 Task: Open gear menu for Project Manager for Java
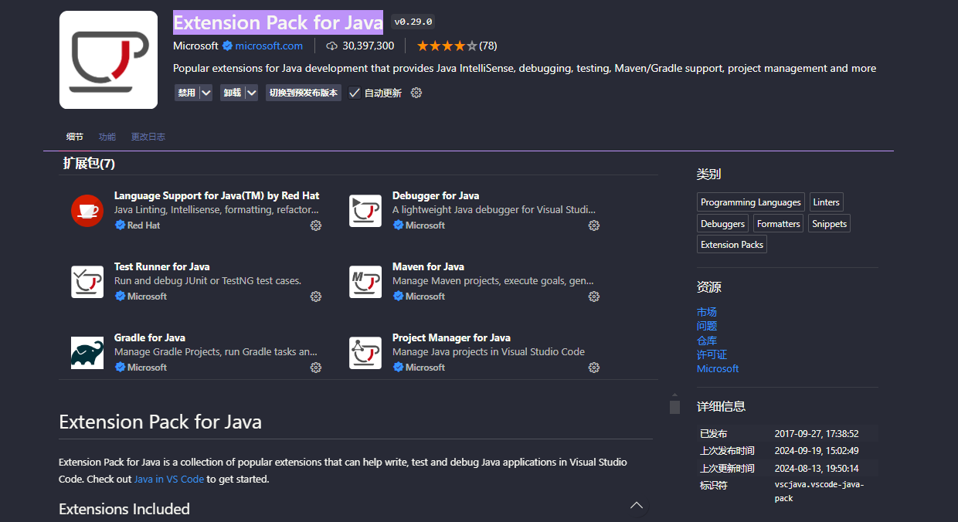click(593, 368)
